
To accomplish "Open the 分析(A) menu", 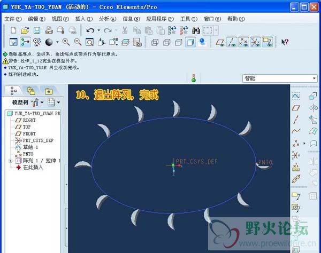I will (108, 19).
